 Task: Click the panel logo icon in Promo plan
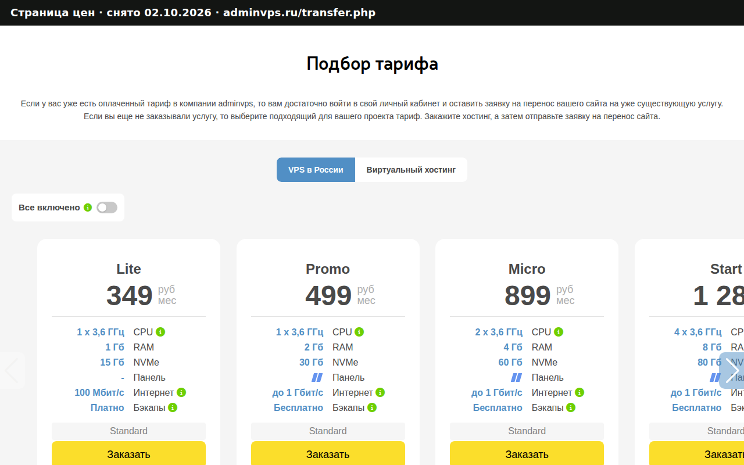click(317, 377)
